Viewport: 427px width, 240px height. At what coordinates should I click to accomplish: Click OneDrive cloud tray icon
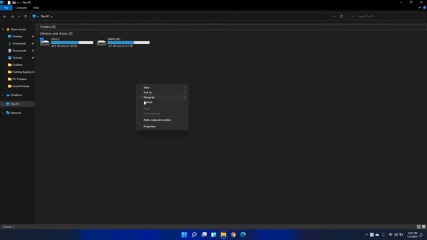pyautogui.click(x=377, y=235)
